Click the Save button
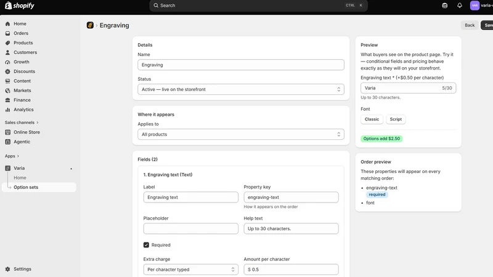This screenshot has width=493, height=277. pos(487,25)
